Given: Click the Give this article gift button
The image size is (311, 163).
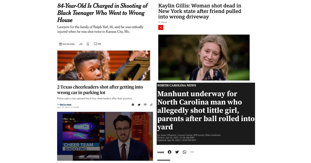Looking at the screenshot, I should coord(67,44).
